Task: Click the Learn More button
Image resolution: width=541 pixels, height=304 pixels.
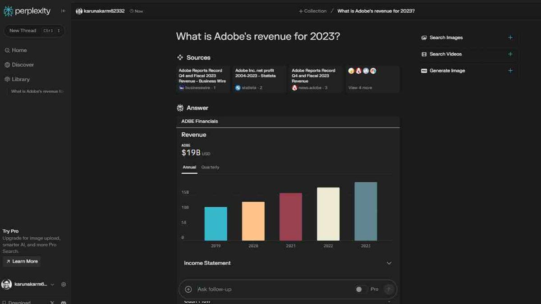Action: pos(22,262)
